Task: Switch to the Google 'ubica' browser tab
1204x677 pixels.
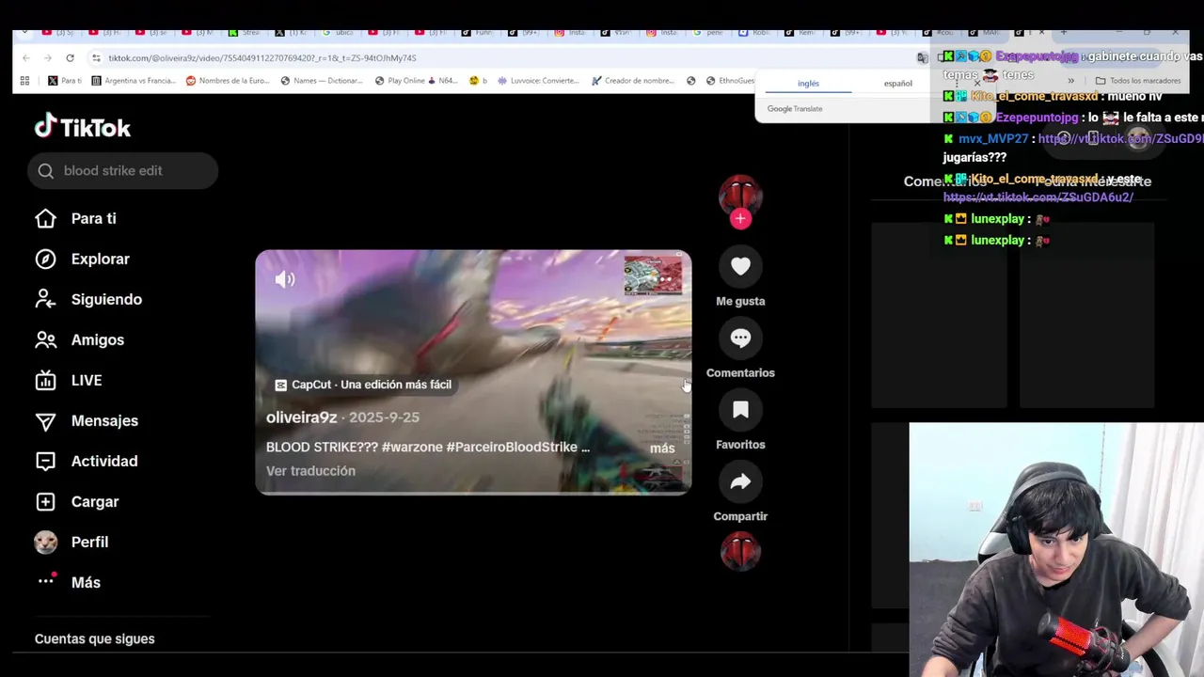Action: pyautogui.click(x=339, y=33)
